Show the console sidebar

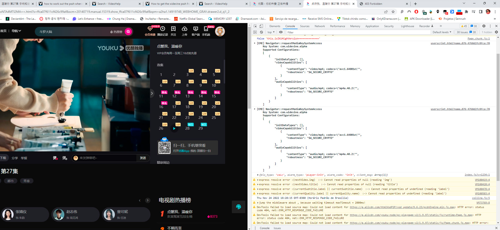tap(255, 32)
